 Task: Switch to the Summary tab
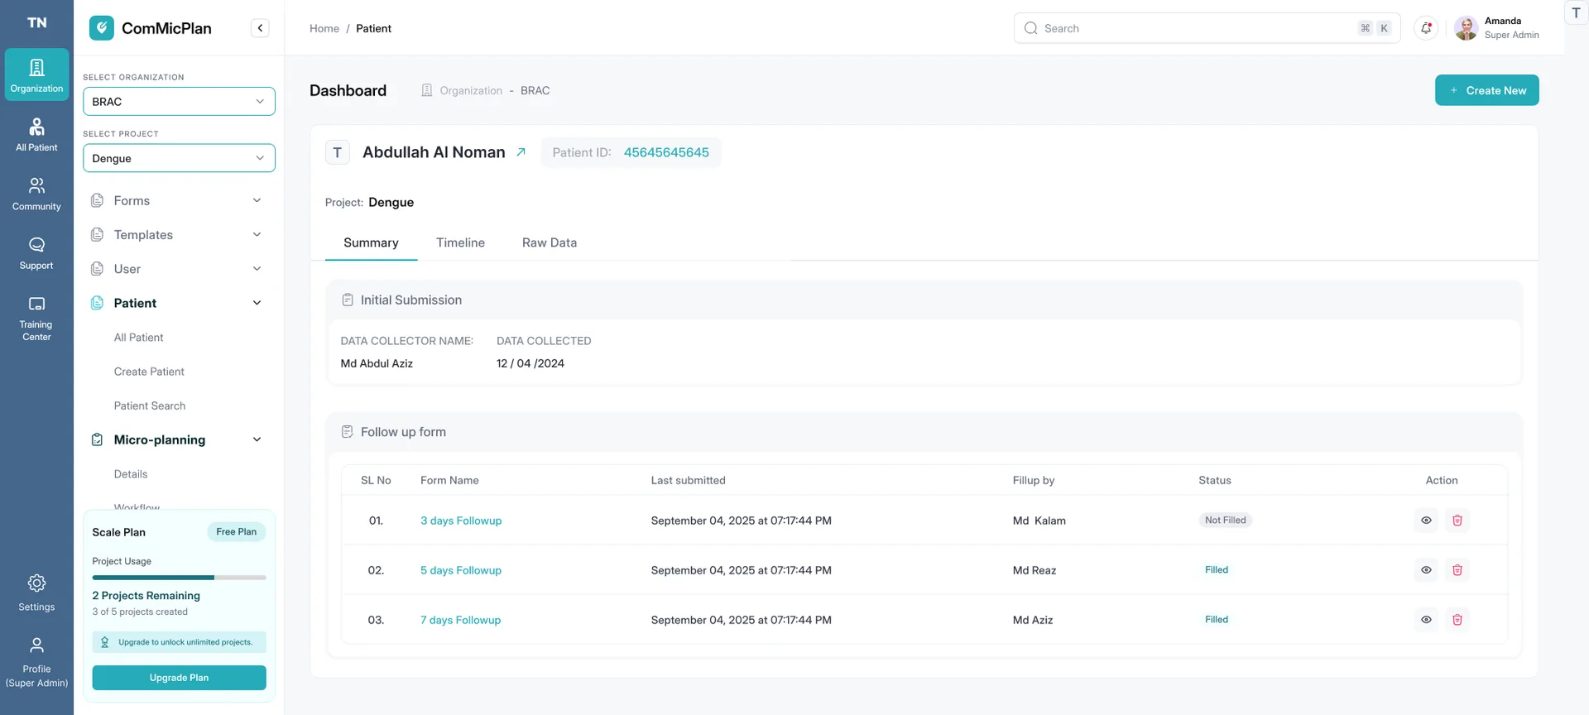coord(371,242)
